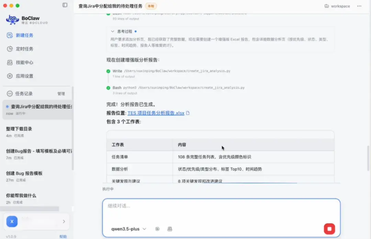Click the task list sidebar scrollbar
The height and width of the screenshot is (239, 371).
tap(72, 129)
